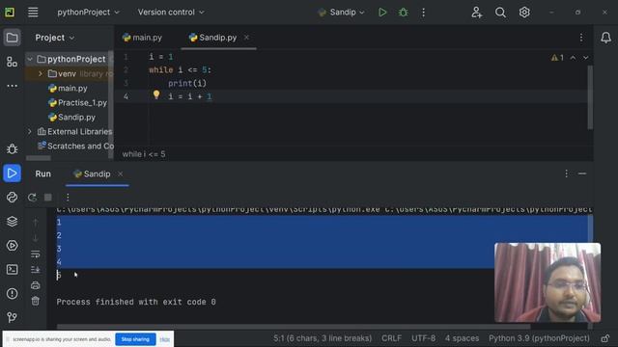
Task: Print the console output
Action: coord(35,285)
